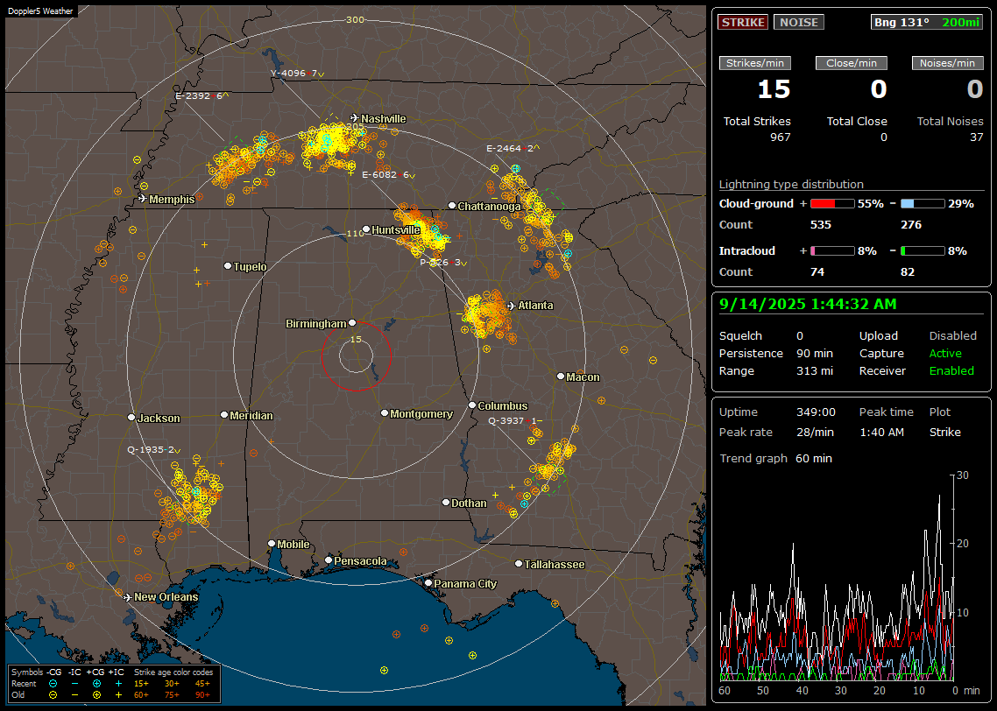Click the 300 range ring label
Viewport: 997px width, 711px height.
(x=355, y=19)
